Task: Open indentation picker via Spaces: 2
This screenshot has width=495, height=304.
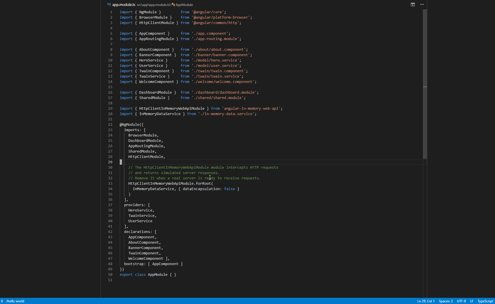Action: pos(446,301)
